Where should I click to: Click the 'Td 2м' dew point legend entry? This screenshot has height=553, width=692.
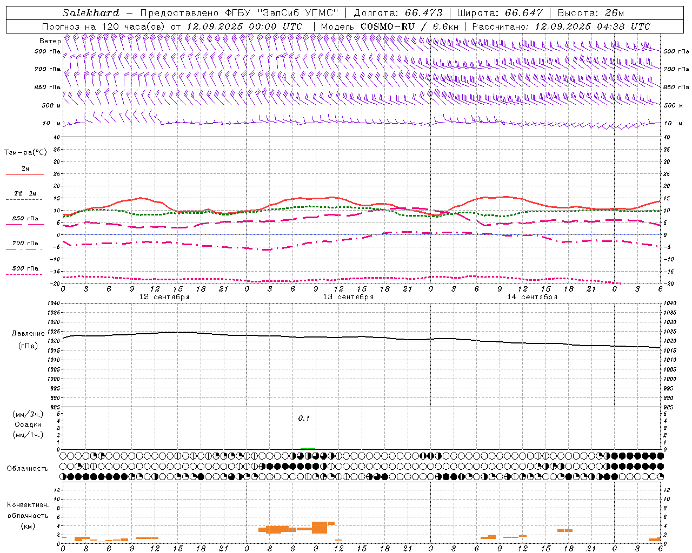pos(25,193)
